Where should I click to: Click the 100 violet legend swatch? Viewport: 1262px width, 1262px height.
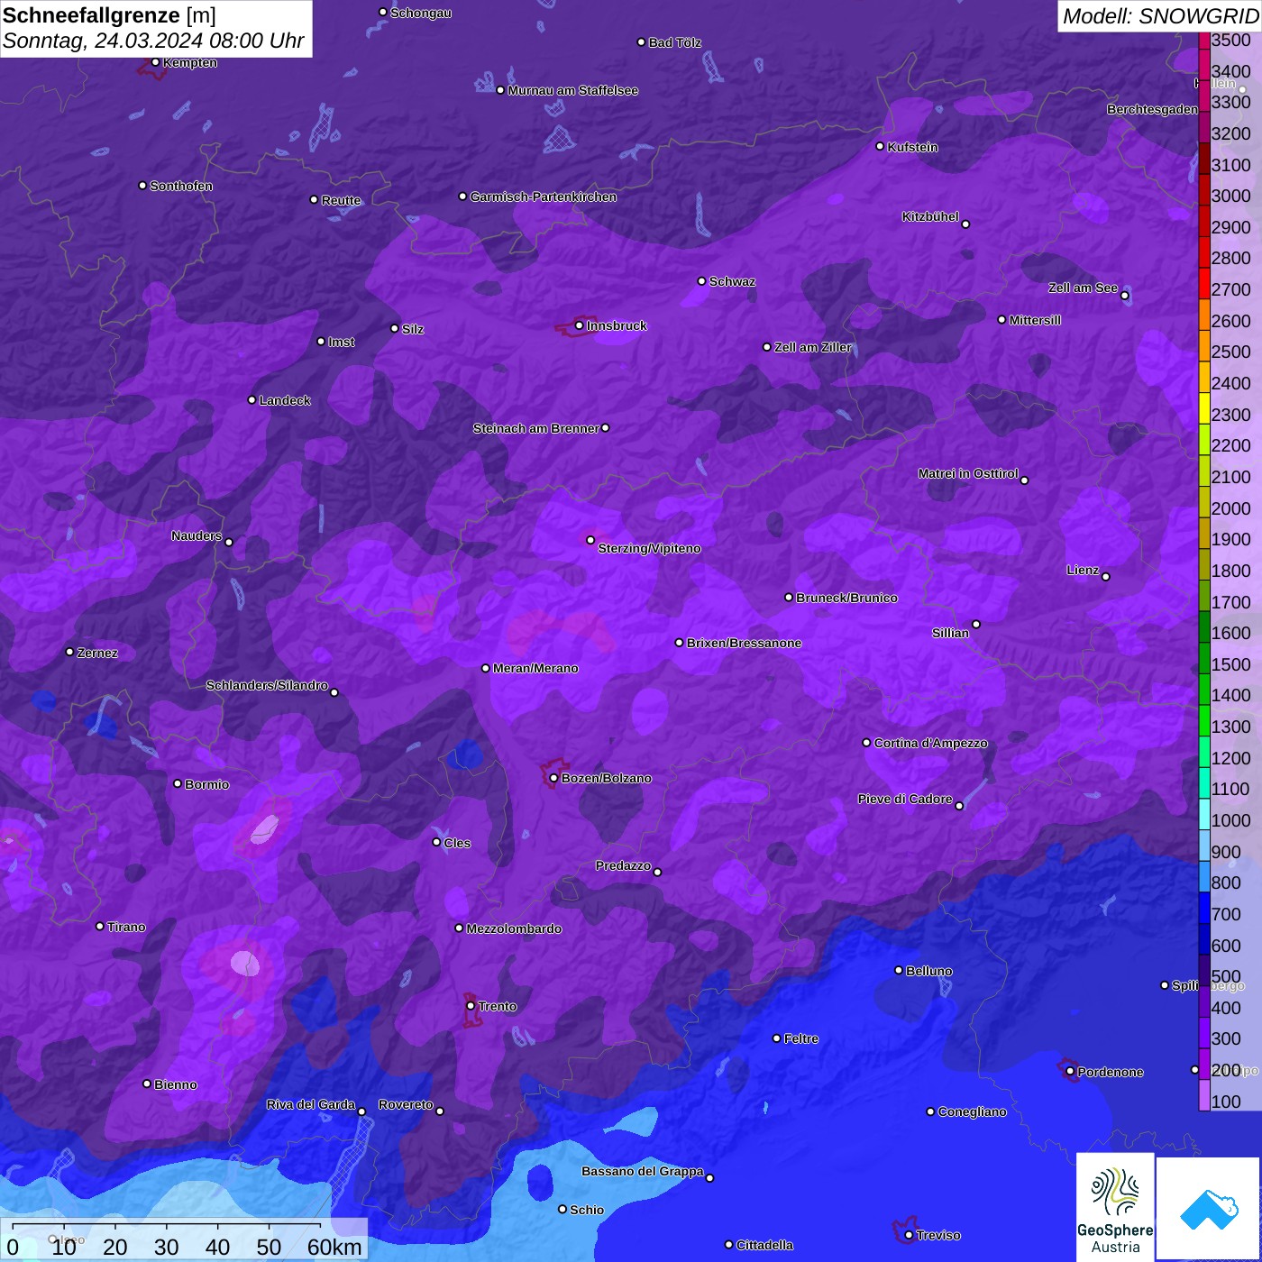pyautogui.click(x=1204, y=1094)
